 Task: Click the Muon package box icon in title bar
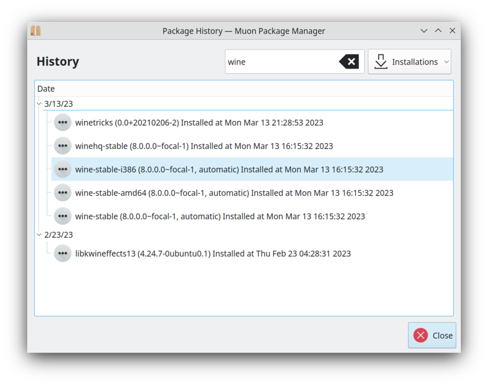click(36, 31)
